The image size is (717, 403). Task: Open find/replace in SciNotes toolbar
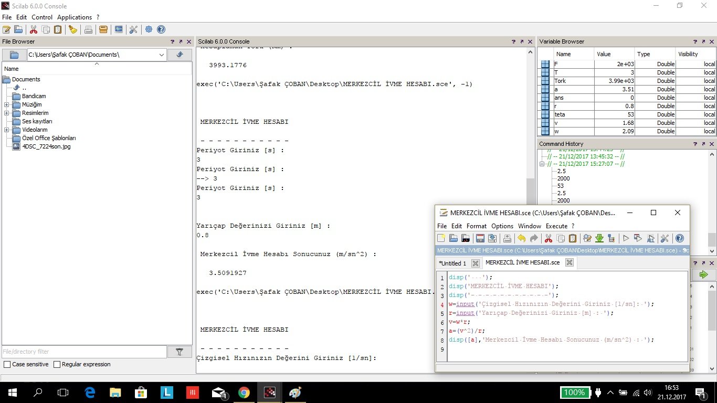click(x=587, y=238)
